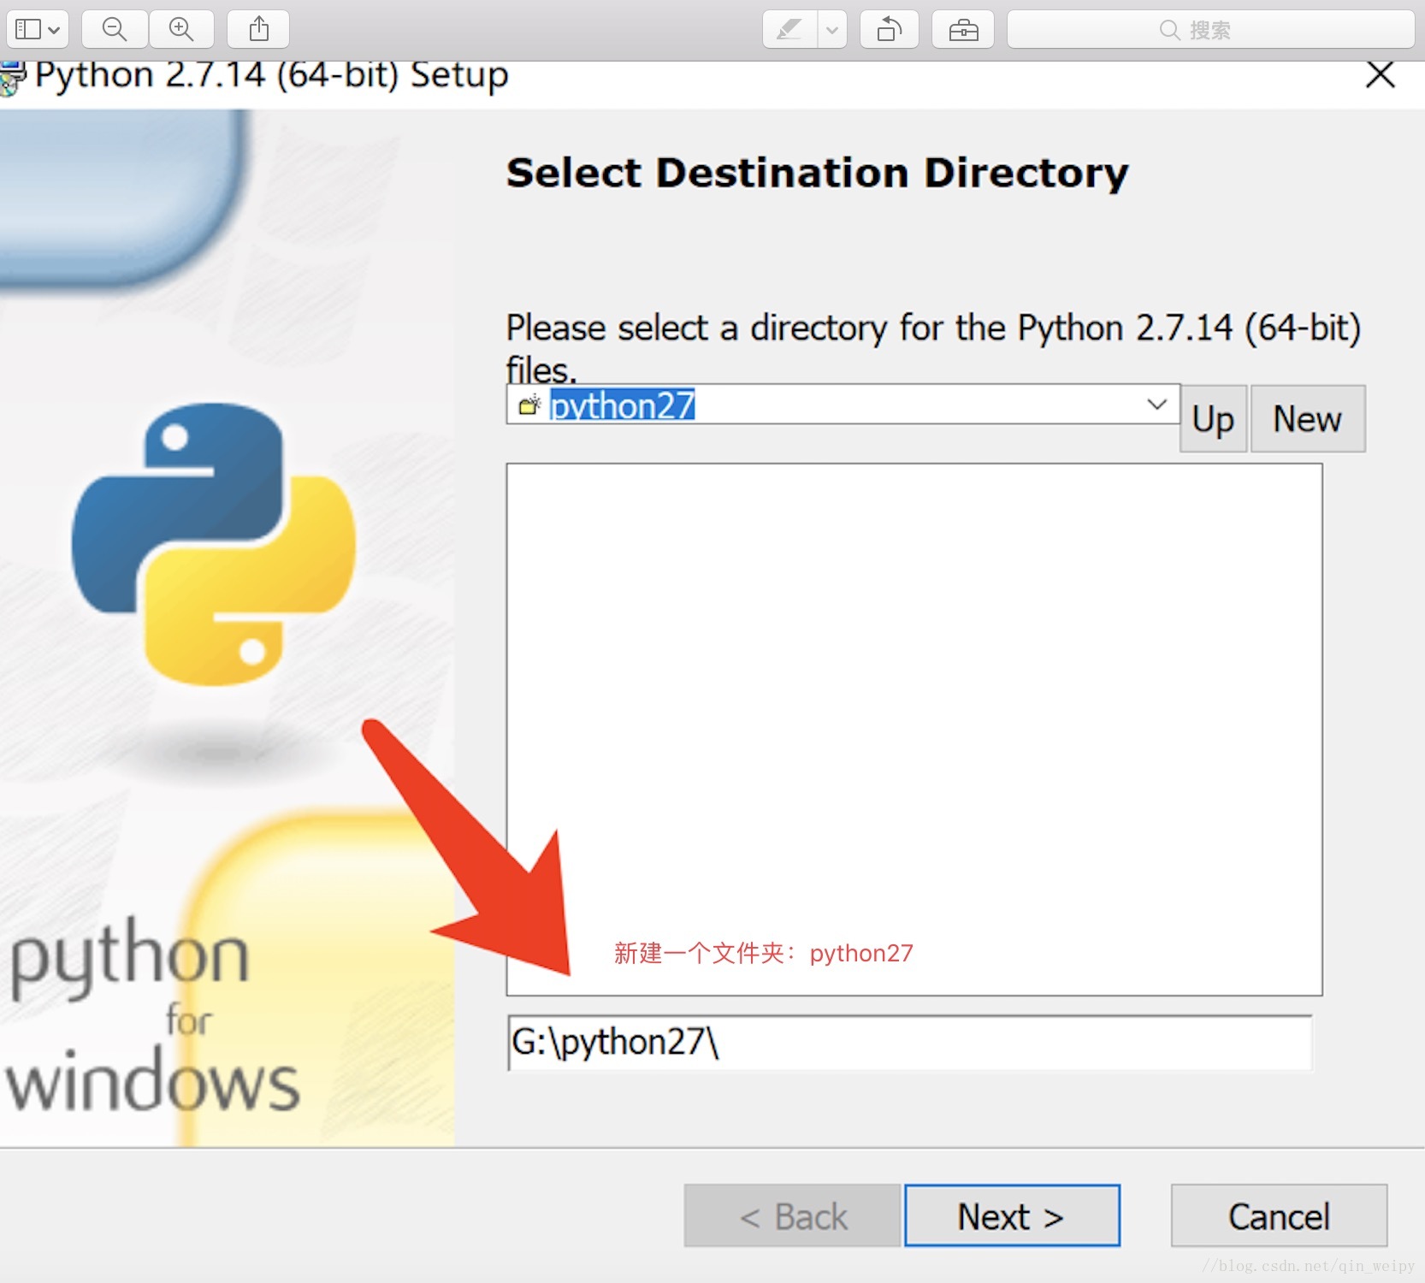Image resolution: width=1425 pixels, height=1283 pixels.
Task: Show the Markup toolbar toolbox icon
Action: pyautogui.click(x=963, y=30)
